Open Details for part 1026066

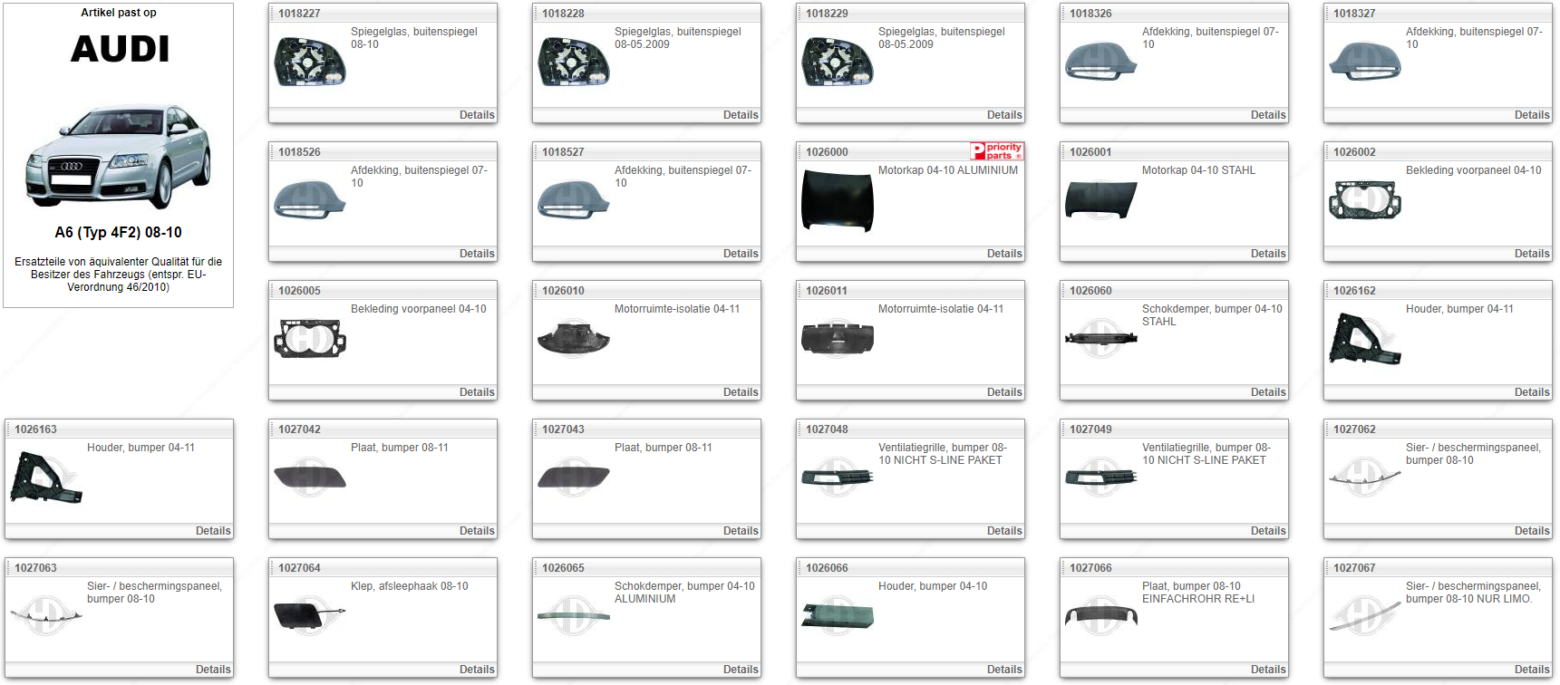(1004, 670)
